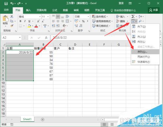The height and width of the screenshot is (127, 163).
Task: Switch to the 数据 ribbon tab
Action: click(66, 10)
